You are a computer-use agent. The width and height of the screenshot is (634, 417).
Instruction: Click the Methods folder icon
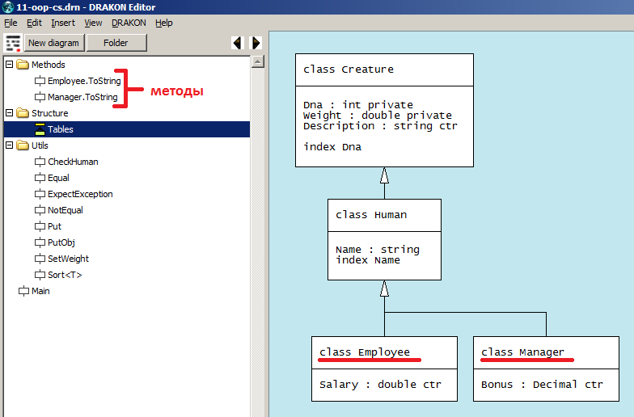(23, 65)
